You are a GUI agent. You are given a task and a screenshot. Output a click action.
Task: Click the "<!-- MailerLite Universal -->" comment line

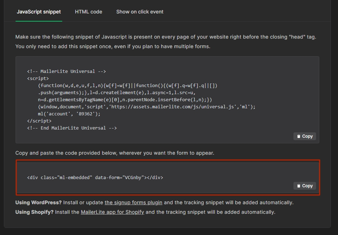pyautogui.click(x=66, y=71)
